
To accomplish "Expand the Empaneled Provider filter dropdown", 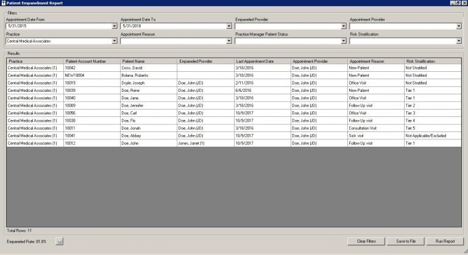I will pos(344,26).
